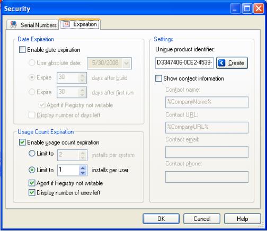Select Expire days after build radio

click(x=32, y=77)
